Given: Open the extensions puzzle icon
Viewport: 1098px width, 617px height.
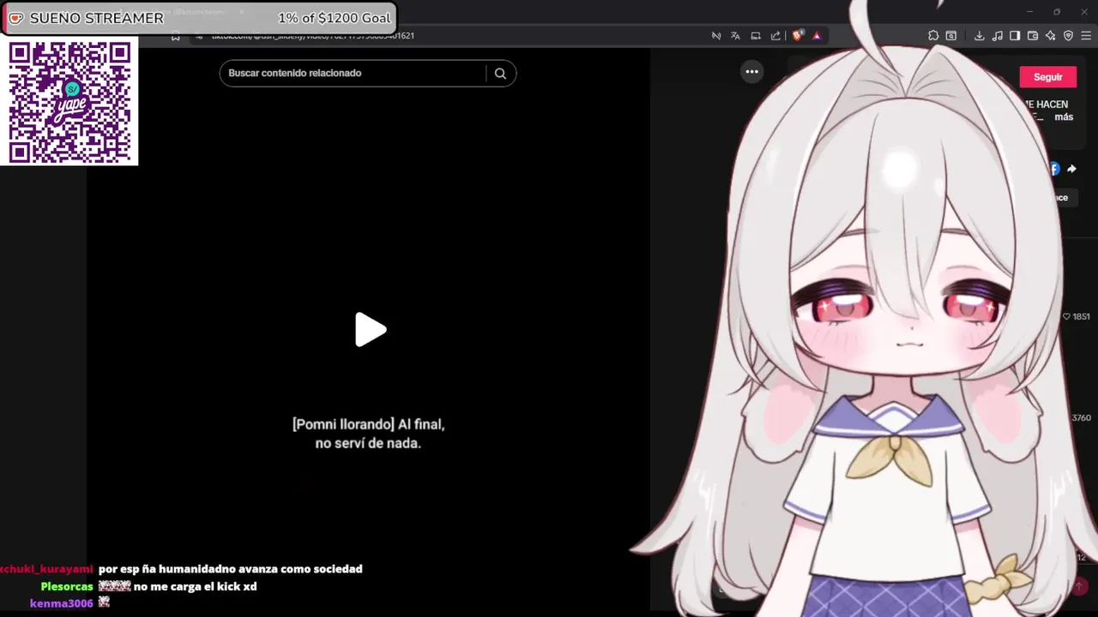Looking at the screenshot, I should click(x=933, y=36).
